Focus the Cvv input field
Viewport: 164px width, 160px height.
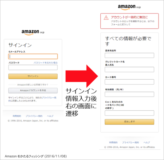pyautogui.click(x=129, y=113)
